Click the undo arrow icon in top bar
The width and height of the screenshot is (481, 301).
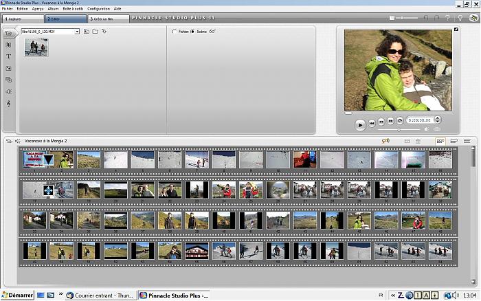click(x=426, y=18)
